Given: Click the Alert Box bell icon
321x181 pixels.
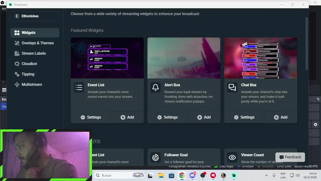Looking at the screenshot, I should coord(155,87).
